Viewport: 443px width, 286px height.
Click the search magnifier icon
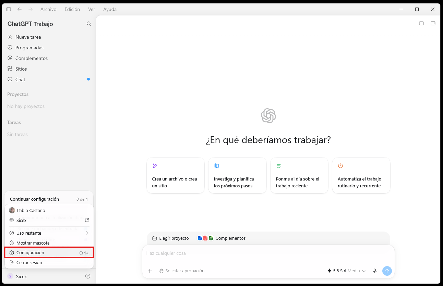89,24
